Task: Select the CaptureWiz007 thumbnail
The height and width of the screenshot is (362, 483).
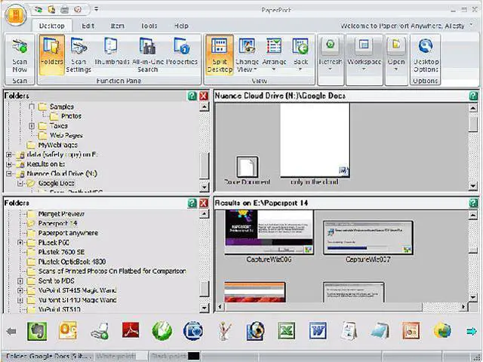Action: point(368,238)
